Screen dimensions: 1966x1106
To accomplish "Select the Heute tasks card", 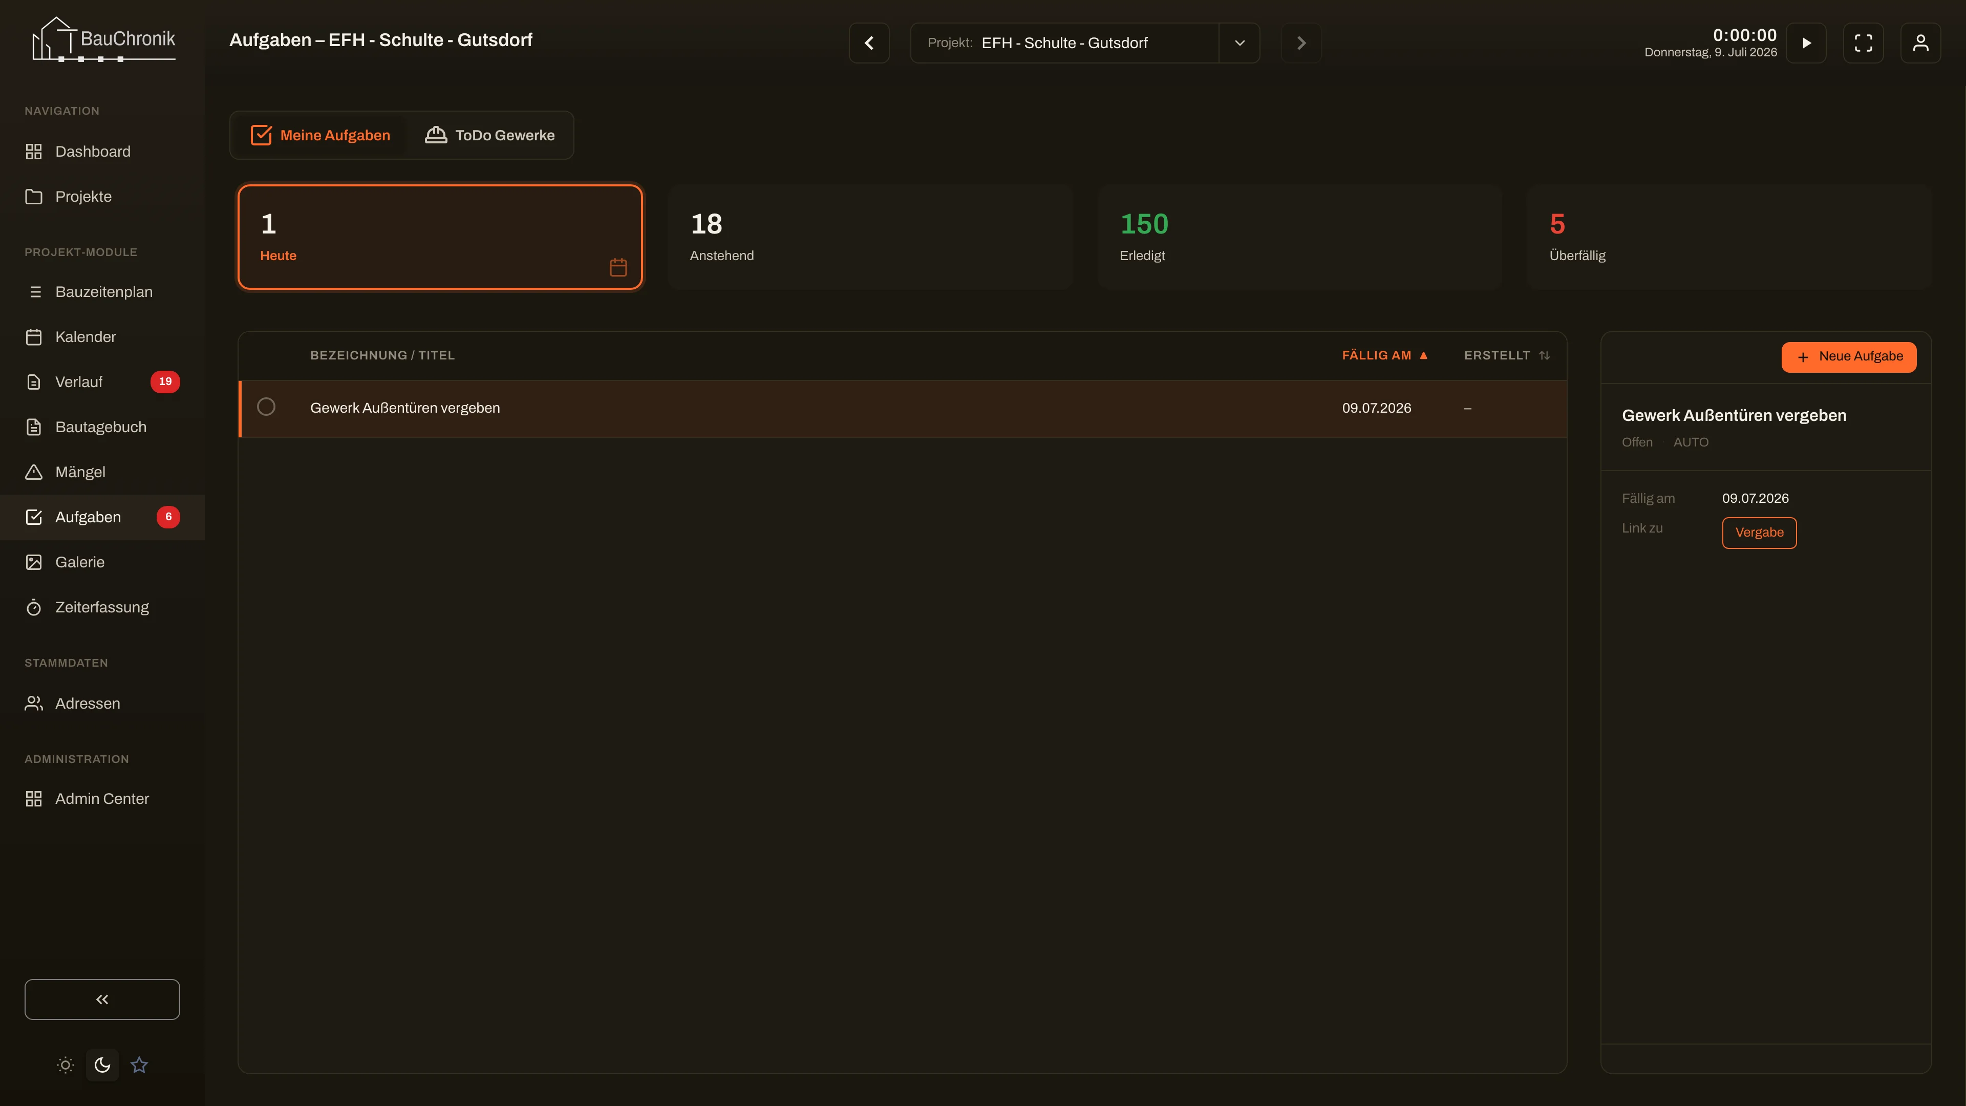I will coord(440,237).
